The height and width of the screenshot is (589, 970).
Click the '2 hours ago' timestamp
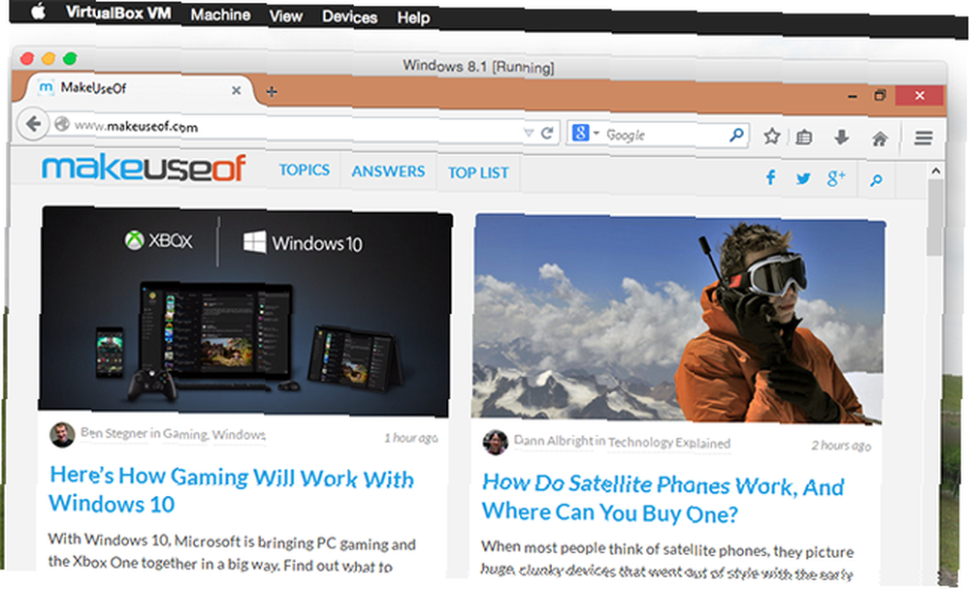pos(841,445)
